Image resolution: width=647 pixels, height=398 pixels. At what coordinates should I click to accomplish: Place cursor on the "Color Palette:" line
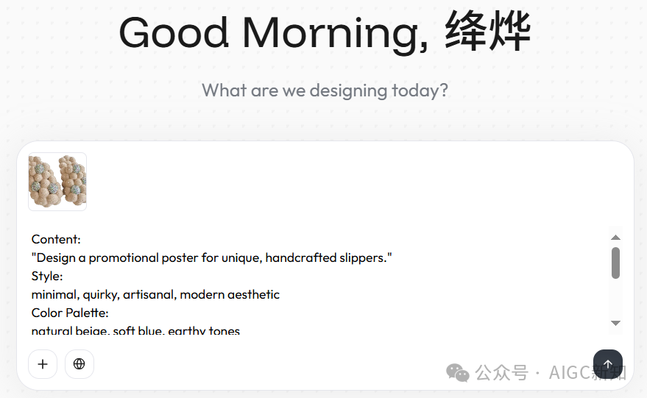coord(70,313)
